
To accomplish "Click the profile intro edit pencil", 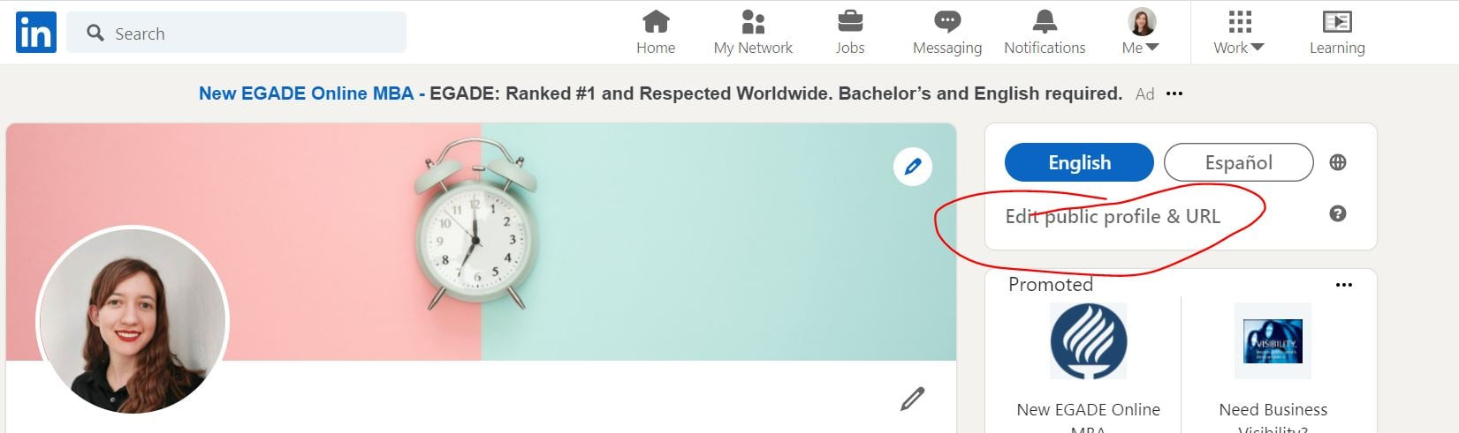I will click(x=912, y=399).
